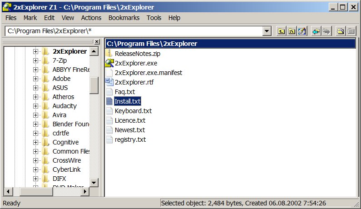Viewport: 361px width, 209px height.
Task: Expand the Atheros tree node
Action: pyautogui.click(x=35, y=97)
